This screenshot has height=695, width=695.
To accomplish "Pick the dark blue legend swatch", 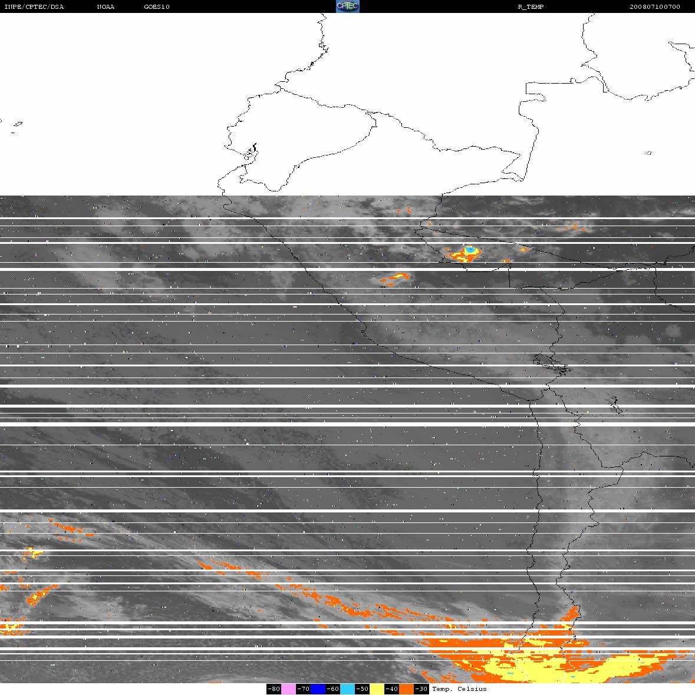I will 318,689.
